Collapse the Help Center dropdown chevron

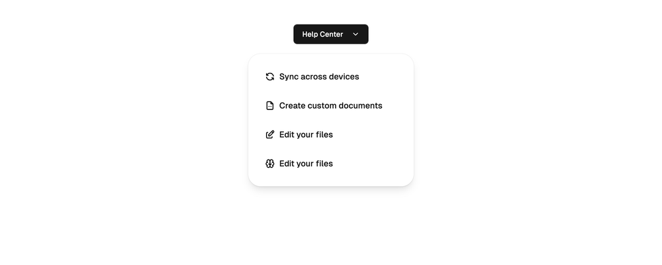point(355,34)
